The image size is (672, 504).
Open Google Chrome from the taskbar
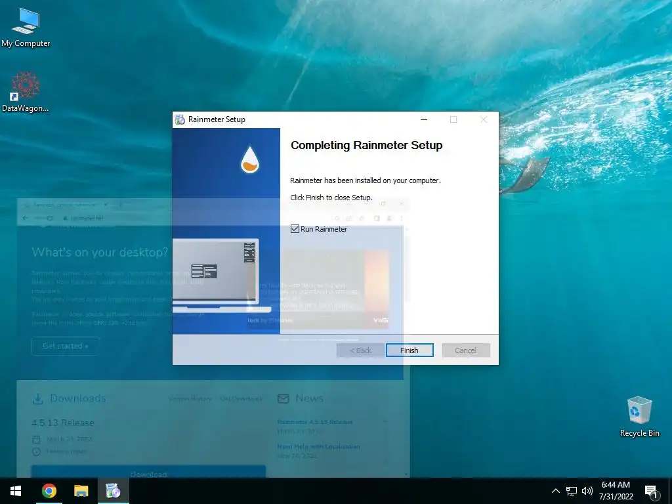tap(49, 491)
